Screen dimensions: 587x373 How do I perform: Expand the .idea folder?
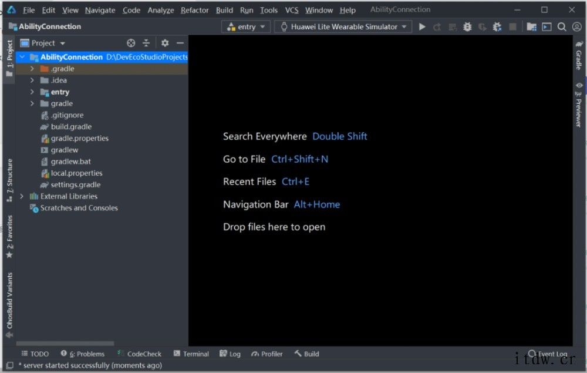[x=32, y=80]
